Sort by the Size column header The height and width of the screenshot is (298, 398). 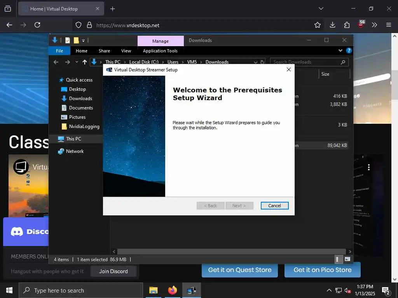click(334, 74)
